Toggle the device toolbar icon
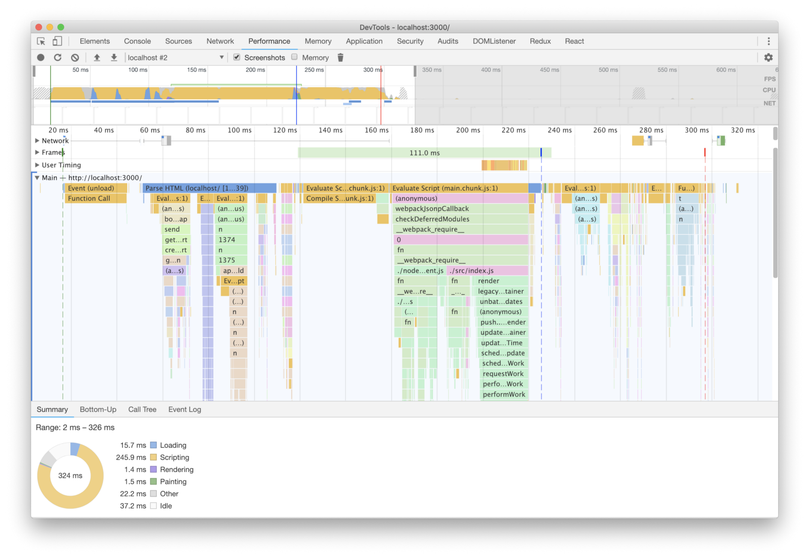Screen dimensions: 809x559 click(x=58, y=41)
